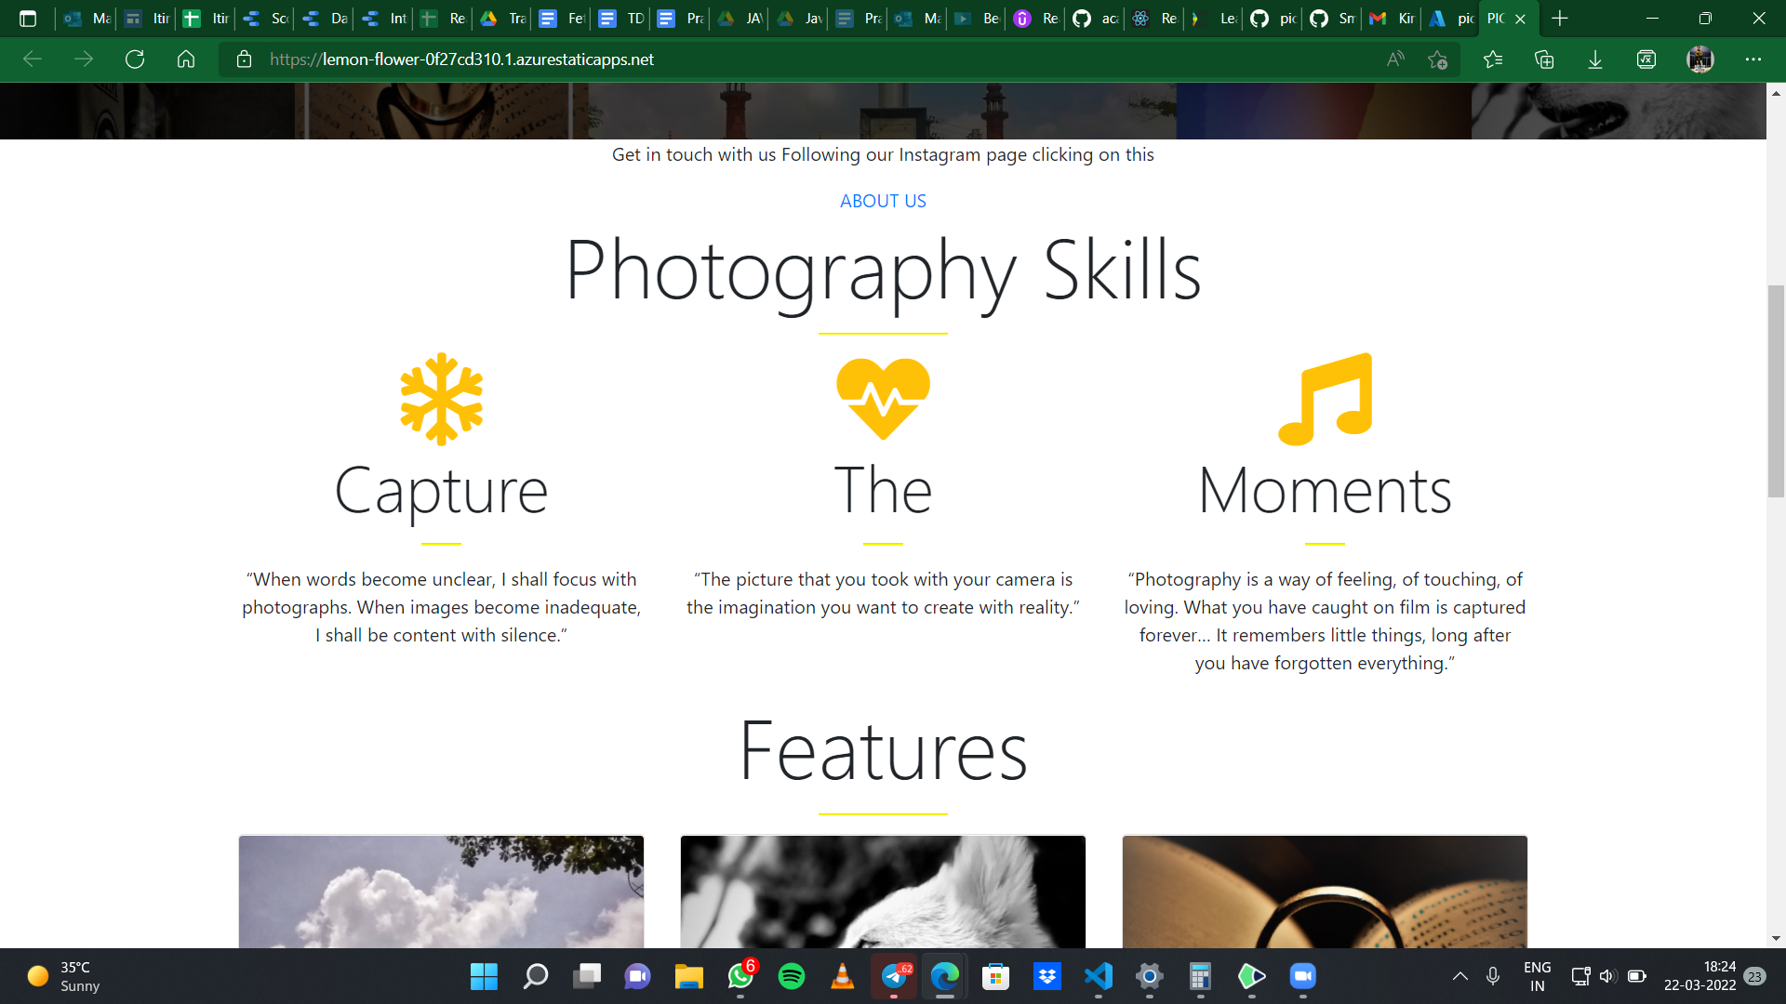
Task: Click the vertical scrollbar thumb
Action: pos(1776,390)
